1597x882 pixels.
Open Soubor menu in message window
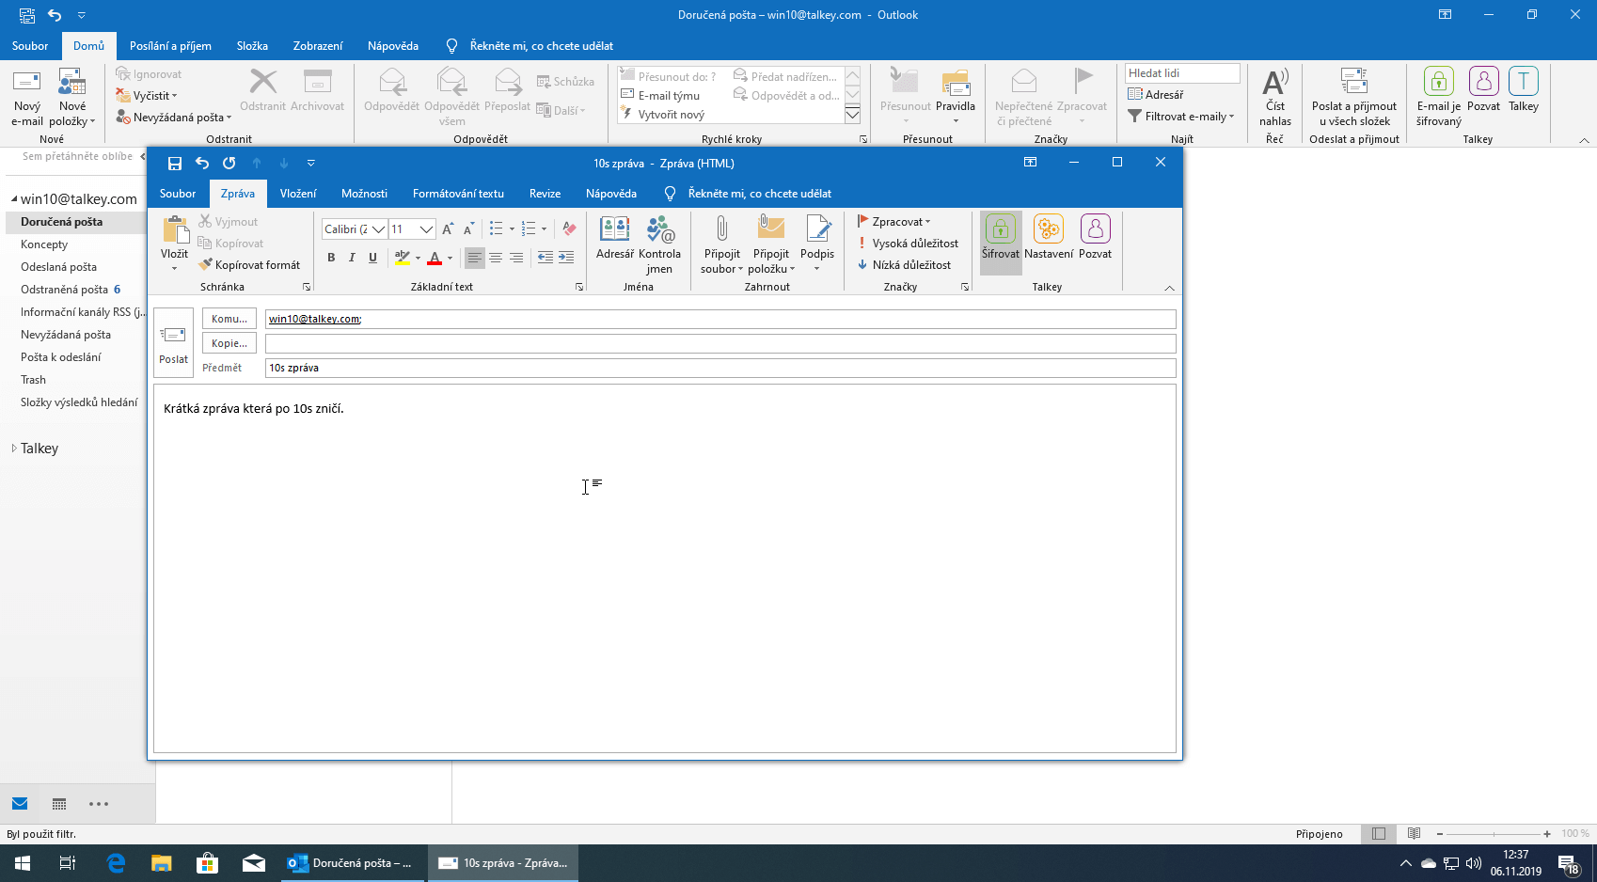[178, 194]
